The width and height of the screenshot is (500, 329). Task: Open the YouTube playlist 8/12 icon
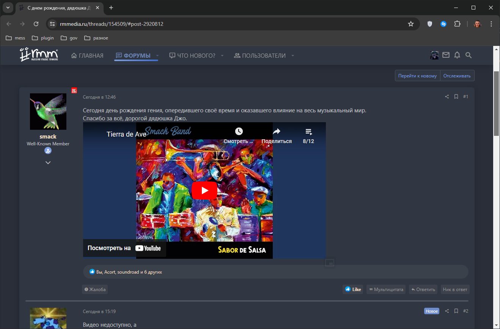(308, 132)
